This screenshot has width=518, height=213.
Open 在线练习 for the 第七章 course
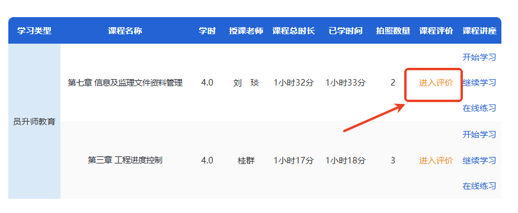(x=479, y=108)
